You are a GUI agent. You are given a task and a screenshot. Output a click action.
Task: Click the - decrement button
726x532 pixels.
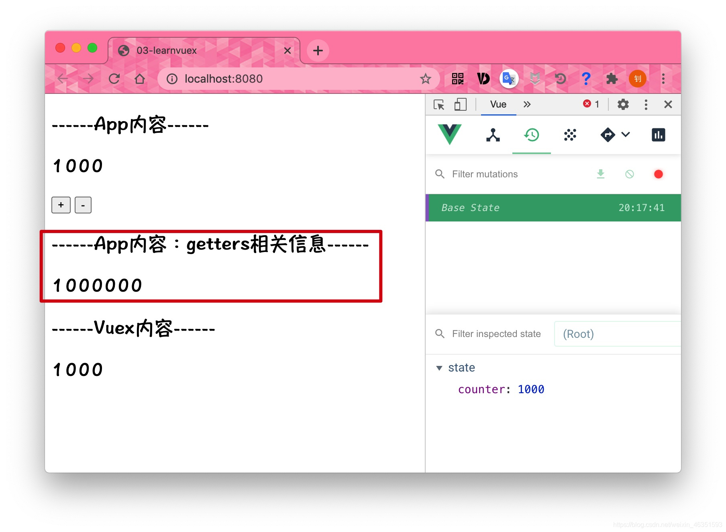coord(83,205)
